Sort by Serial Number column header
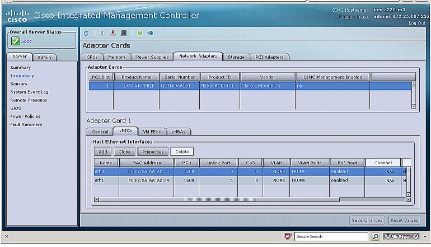The width and height of the screenshot is (431, 247). [180, 77]
